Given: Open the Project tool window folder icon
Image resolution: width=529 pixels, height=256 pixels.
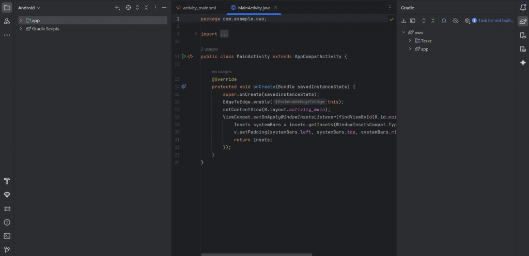Looking at the screenshot, I should click(x=7, y=7).
